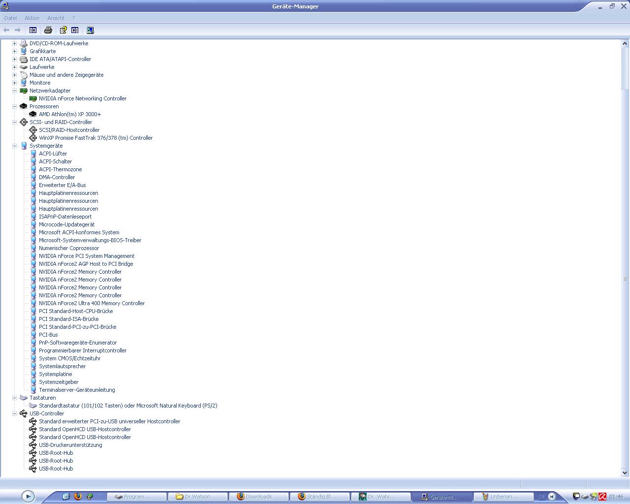This screenshot has height=504, width=630.
Task: Click the SCSI- und RAID-Controller icon
Action: (x=23, y=122)
